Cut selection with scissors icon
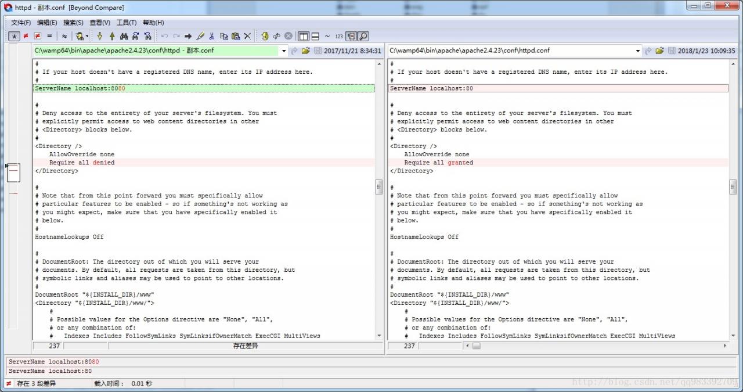743x392 pixels. coord(212,36)
